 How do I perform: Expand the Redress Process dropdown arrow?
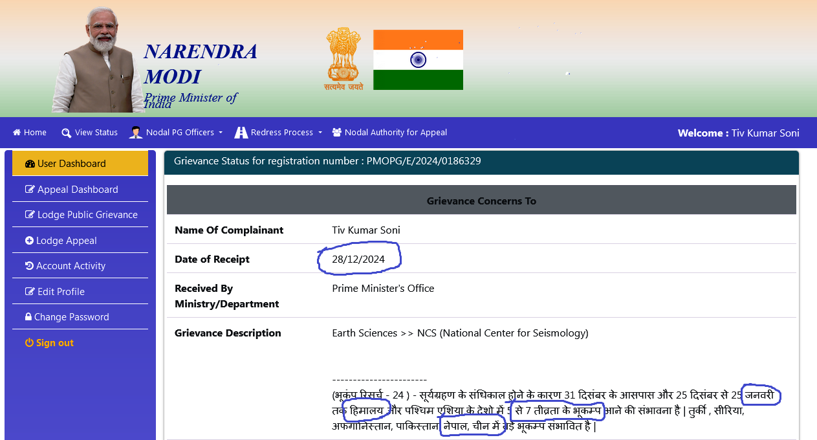pyautogui.click(x=320, y=133)
